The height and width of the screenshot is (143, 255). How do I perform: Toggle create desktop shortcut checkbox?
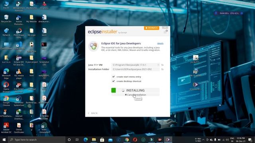(x=114, y=81)
